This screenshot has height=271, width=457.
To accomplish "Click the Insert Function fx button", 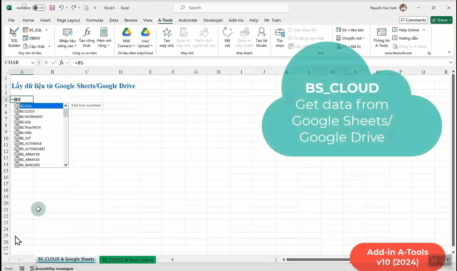I will pyautogui.click(x=62, y=63).
